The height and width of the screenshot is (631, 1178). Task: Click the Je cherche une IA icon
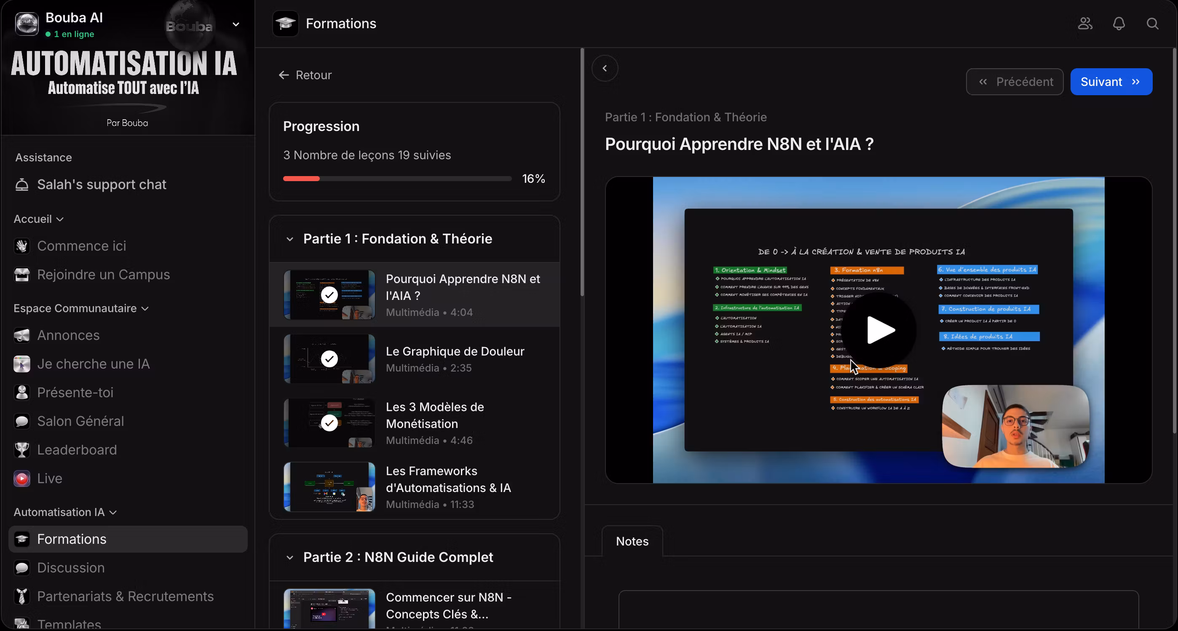point(21,364)
